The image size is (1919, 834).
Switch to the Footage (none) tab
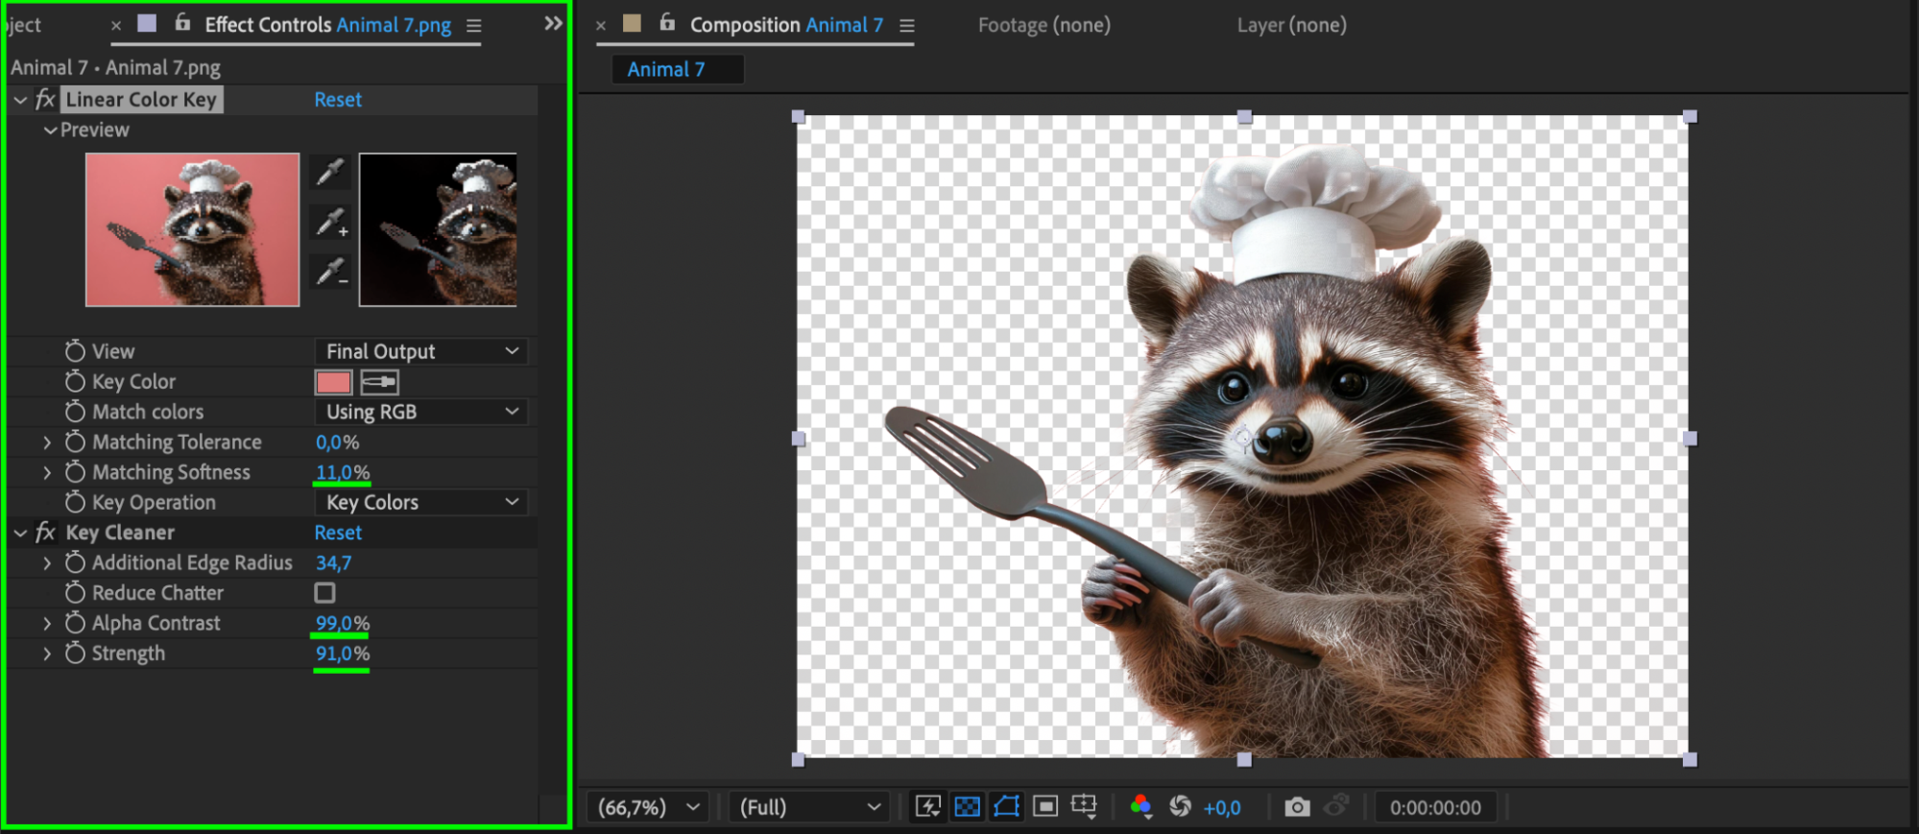tap(1043, 25)
